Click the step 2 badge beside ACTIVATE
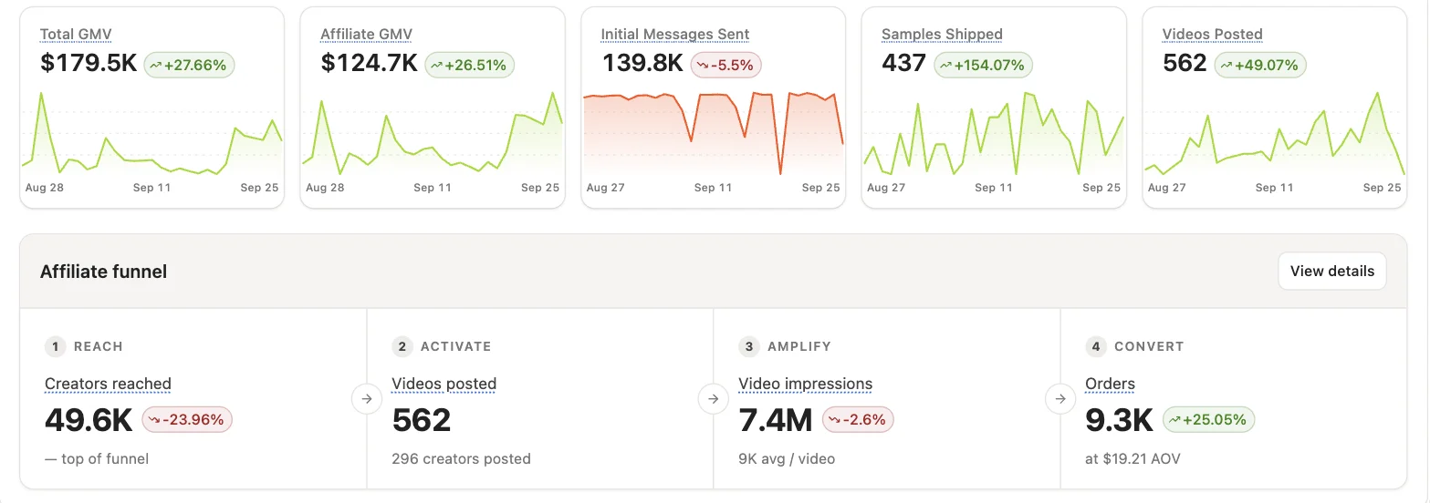This screenshot has height=503, width=1430. click(402, 346)
